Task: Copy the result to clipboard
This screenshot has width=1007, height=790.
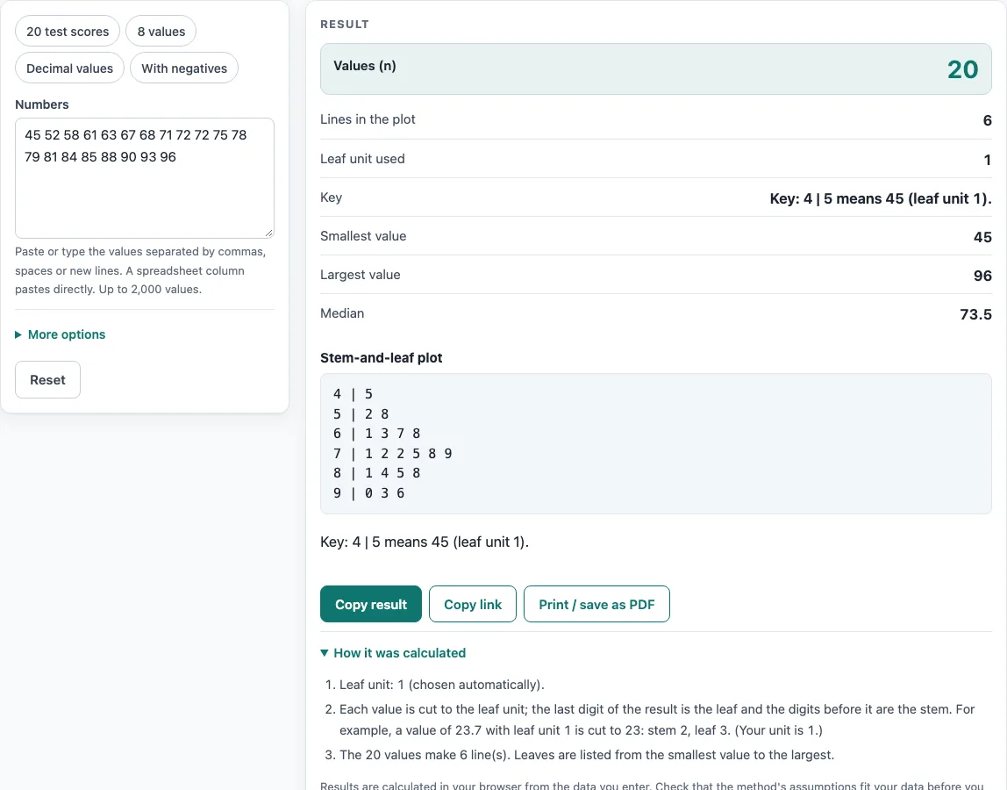Action: click(370, 604)
